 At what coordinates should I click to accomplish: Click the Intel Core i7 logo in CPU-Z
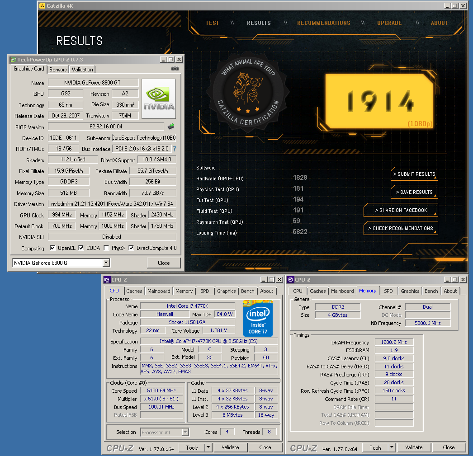tap(258, 318)
